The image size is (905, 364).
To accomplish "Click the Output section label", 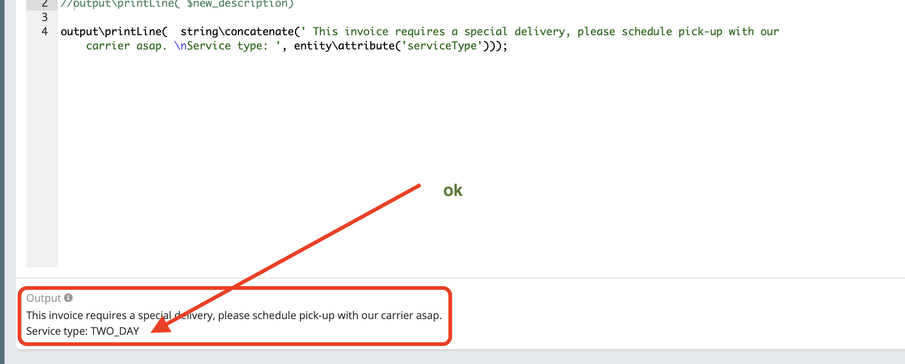I will point(44,298).
